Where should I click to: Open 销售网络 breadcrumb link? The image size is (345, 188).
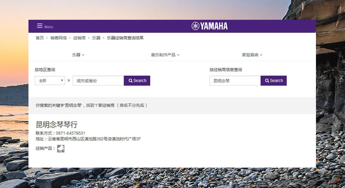[59, 38]
